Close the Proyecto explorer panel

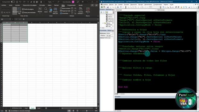pos(113,10)
